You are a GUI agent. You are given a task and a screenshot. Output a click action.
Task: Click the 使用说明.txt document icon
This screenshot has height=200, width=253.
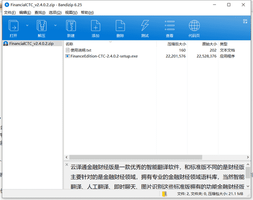pyautogui.click(x=68, y=50)
